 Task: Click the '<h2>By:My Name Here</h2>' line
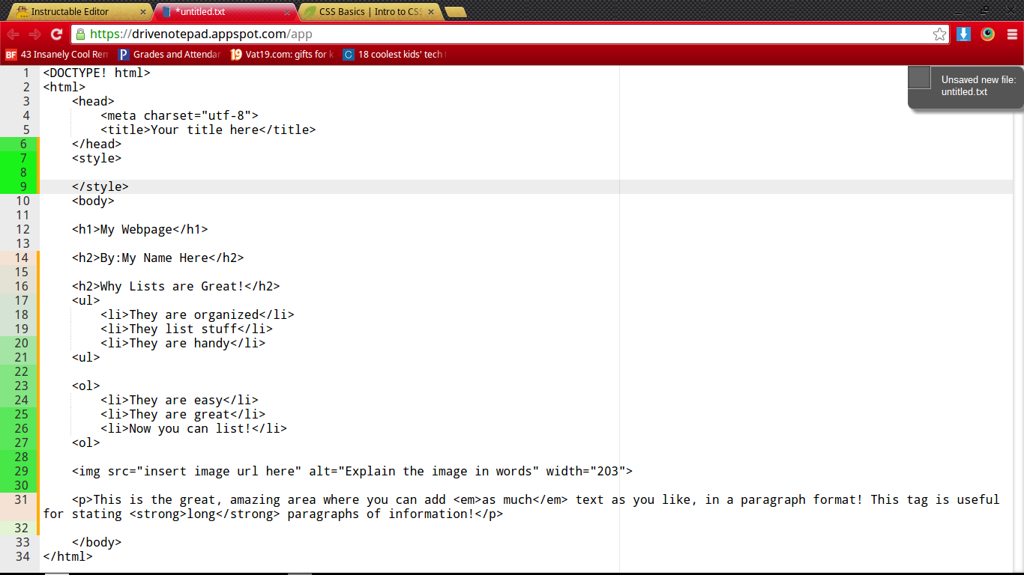[x=158, y=258]
